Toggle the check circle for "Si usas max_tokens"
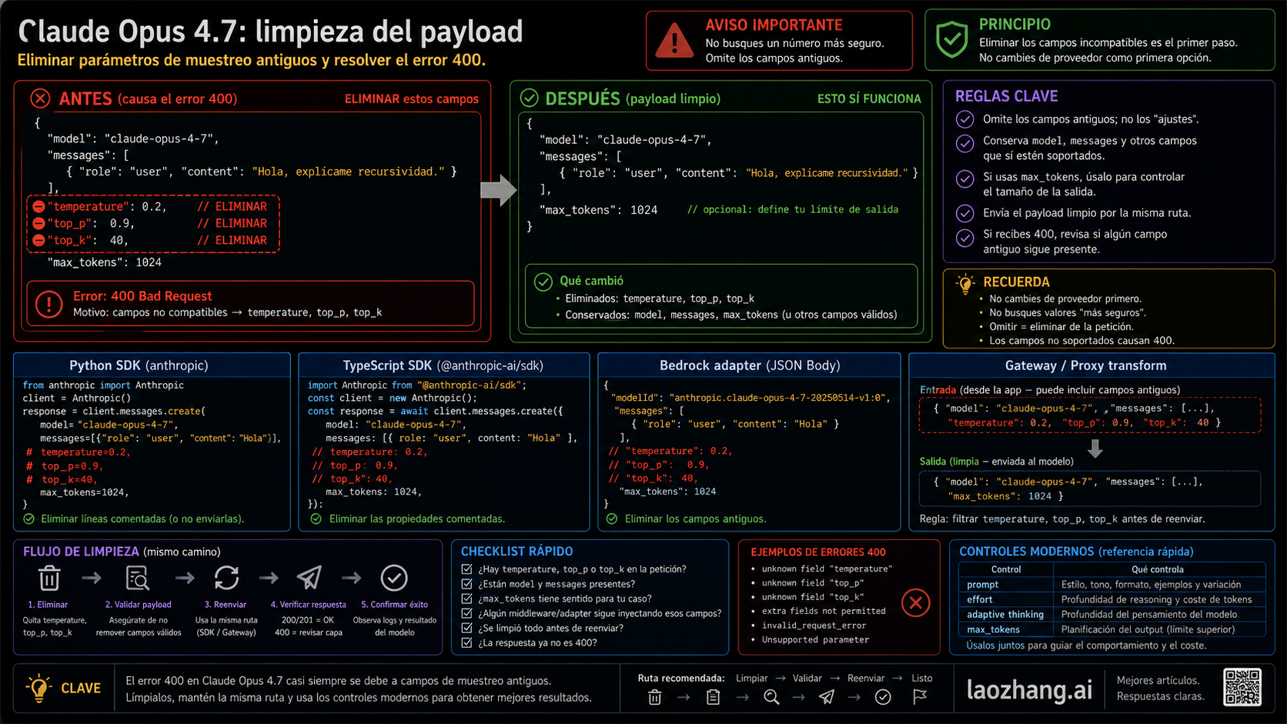 coord(964,178)
